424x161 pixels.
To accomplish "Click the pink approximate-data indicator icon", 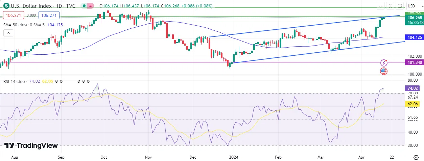I will [x=91, y=6].
